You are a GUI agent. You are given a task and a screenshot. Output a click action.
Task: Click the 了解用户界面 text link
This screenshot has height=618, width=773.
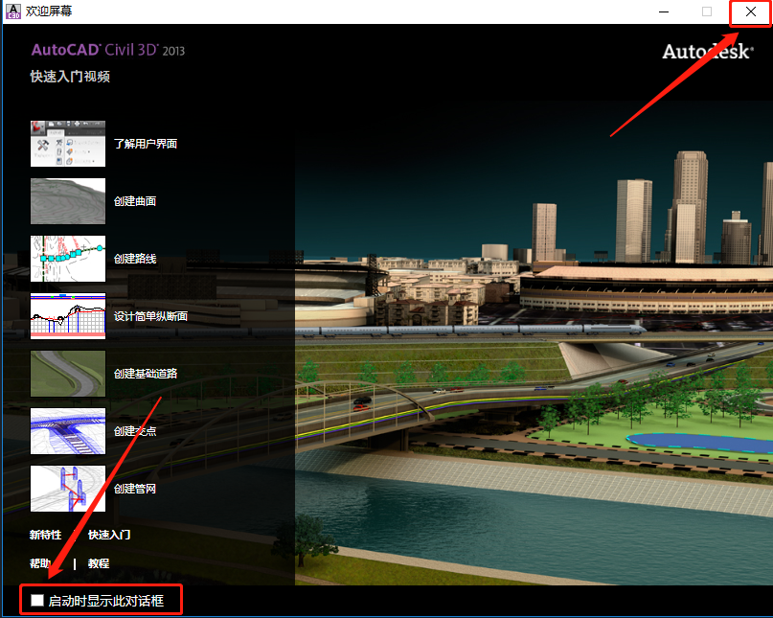146,144
